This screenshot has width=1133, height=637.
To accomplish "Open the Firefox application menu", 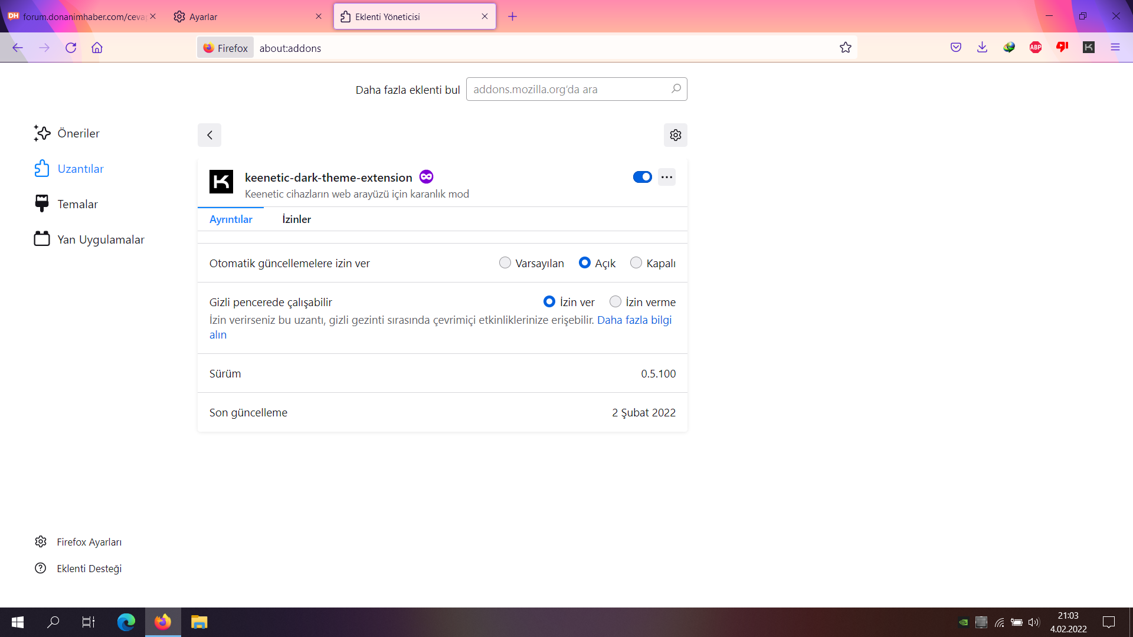I will (1115, 48).
